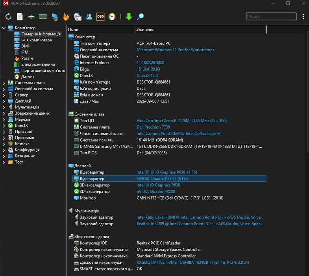
Task: Expand the Сервер tree node
Action: 4,95
